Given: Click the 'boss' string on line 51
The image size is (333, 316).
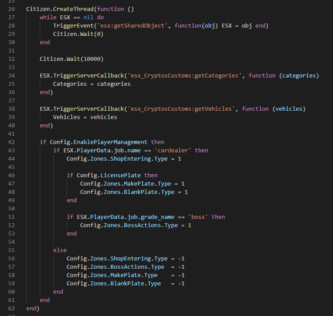Looking at the screenshot, I should tap(198, 217).
